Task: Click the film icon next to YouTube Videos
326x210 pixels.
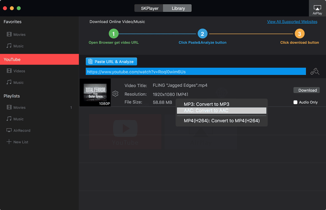Action: coord(9,71)
